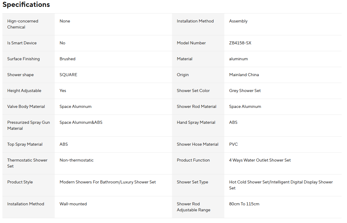This screenshot has height=223, width=347.
Task: Click the 80cm To 115cm value
Action: [x=244, y=204]
